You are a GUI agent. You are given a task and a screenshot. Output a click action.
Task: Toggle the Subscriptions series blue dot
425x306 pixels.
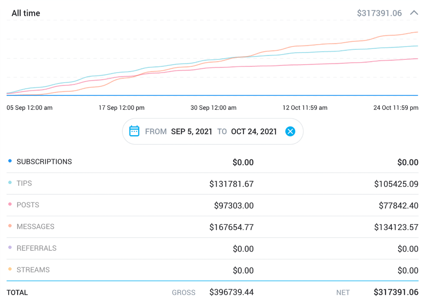pyautogui.click(x=10, y=161)
